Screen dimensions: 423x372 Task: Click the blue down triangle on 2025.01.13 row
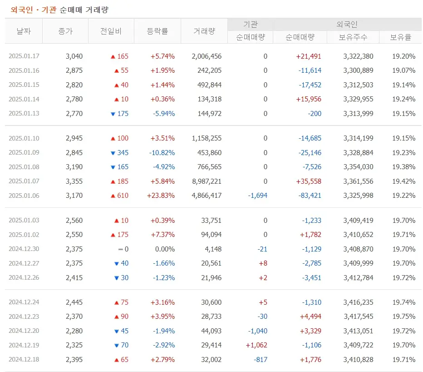(113, 114)
